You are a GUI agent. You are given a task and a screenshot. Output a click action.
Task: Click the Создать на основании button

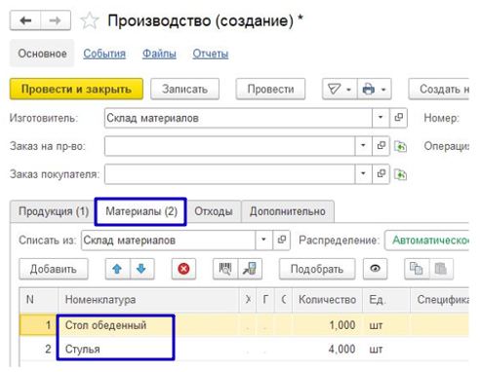coord(439,89)
